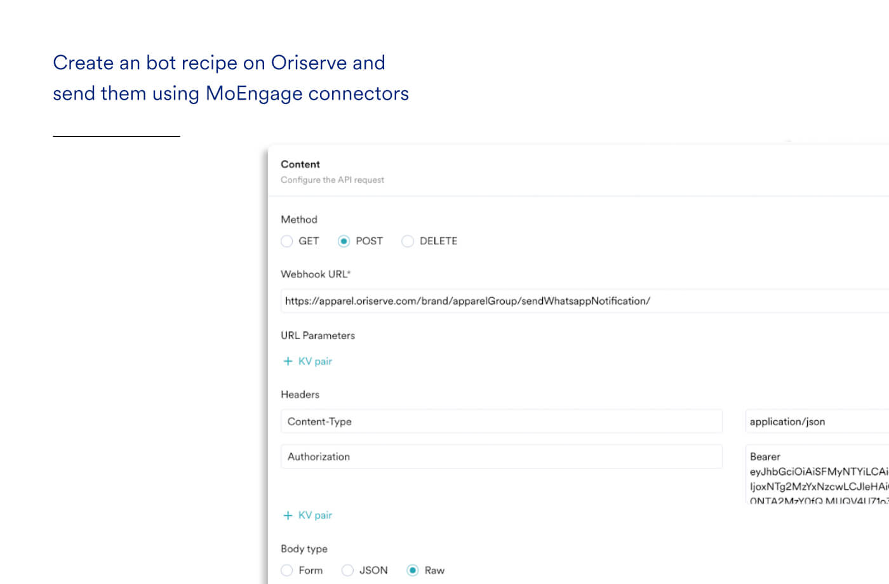This screenshot has width=889, height=584.
Task: Click the 'Method' label
Action: (x=299, y=220)
